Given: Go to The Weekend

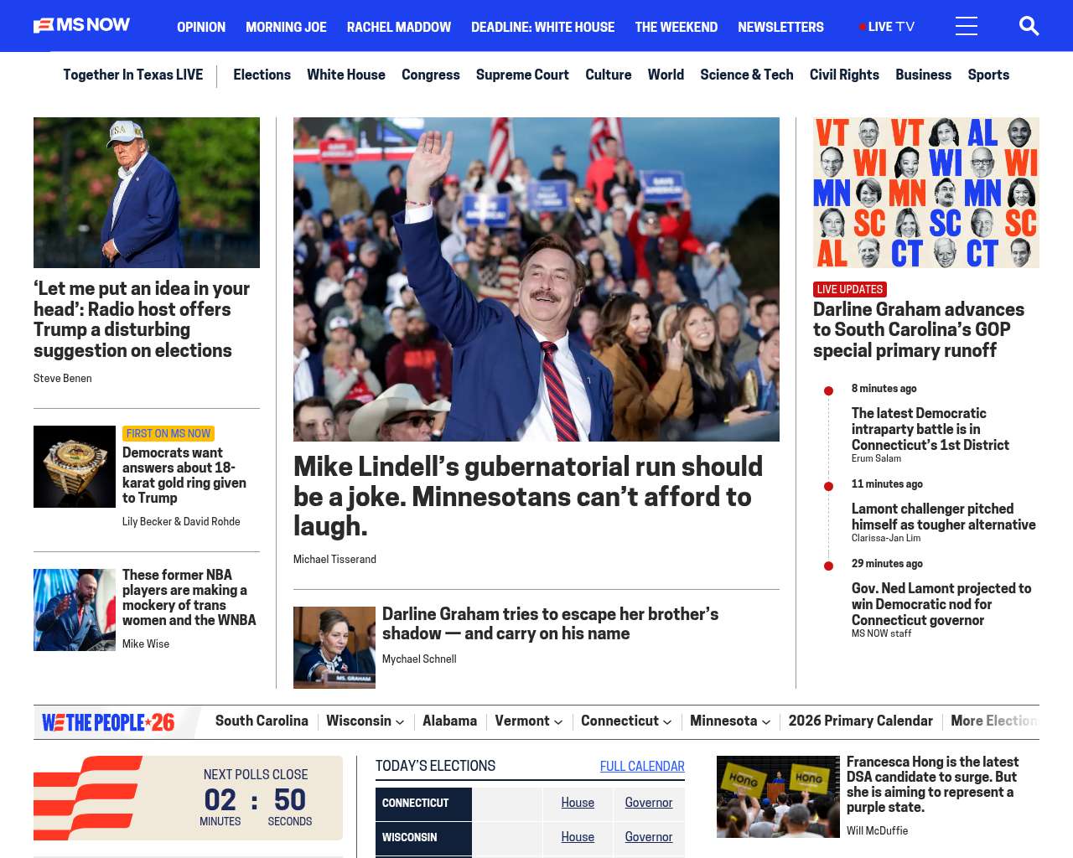Looking at the screenshot, I should pyautogui.click(x=676, y=27).
